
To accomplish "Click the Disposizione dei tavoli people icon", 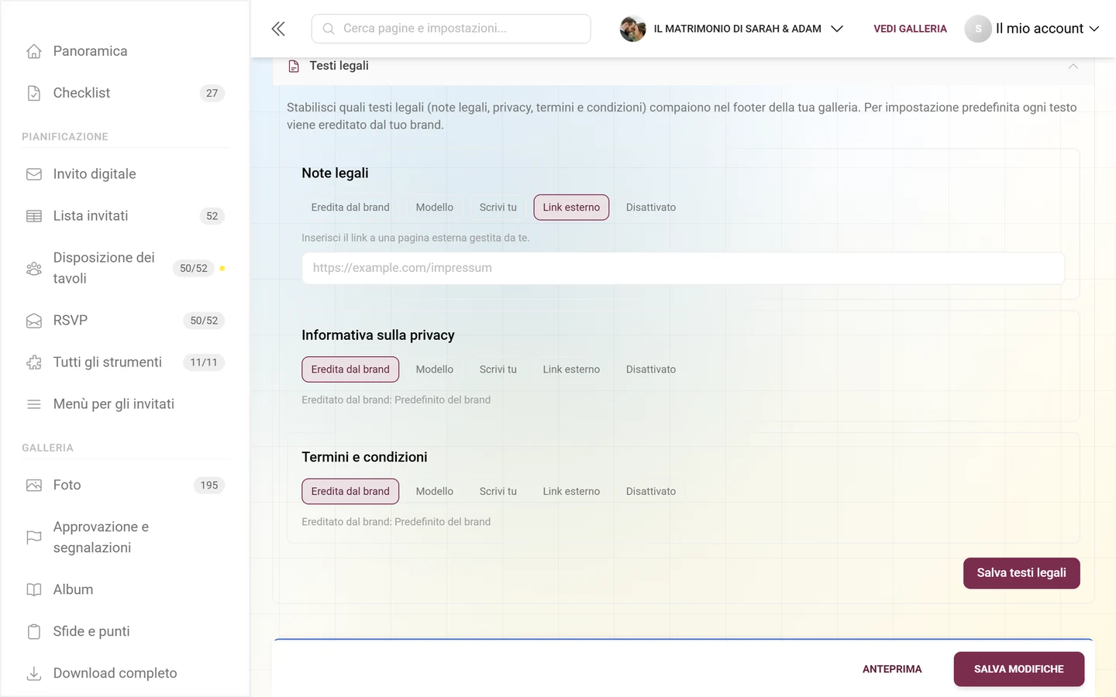I will tap(34, 268).
